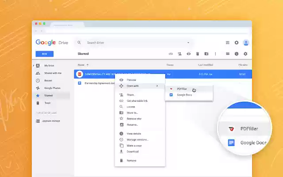This screenshot has height=177, width=283.
Task: Open the notifications bell icon
Action: [237, 42]
